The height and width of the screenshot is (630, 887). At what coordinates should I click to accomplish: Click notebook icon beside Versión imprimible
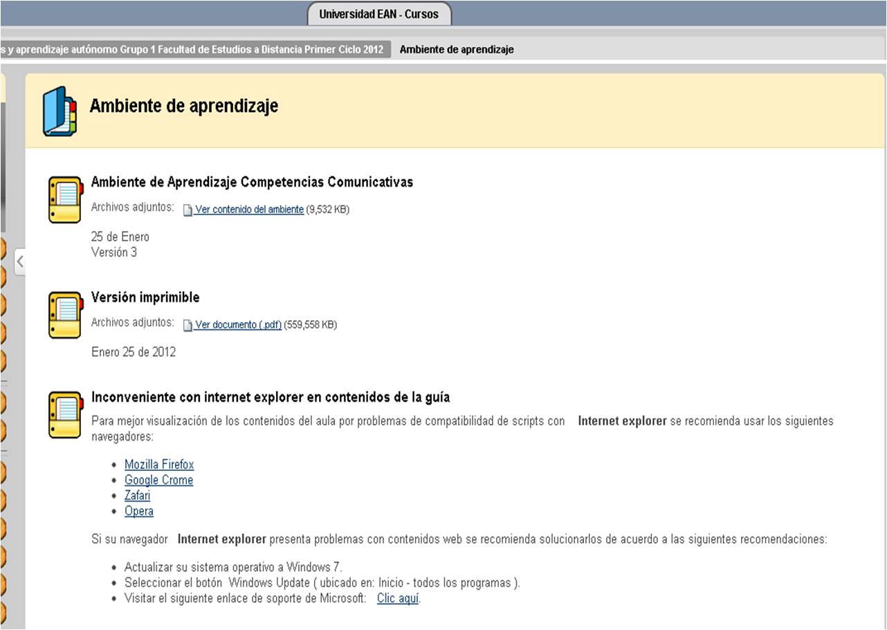pos(65,315)
